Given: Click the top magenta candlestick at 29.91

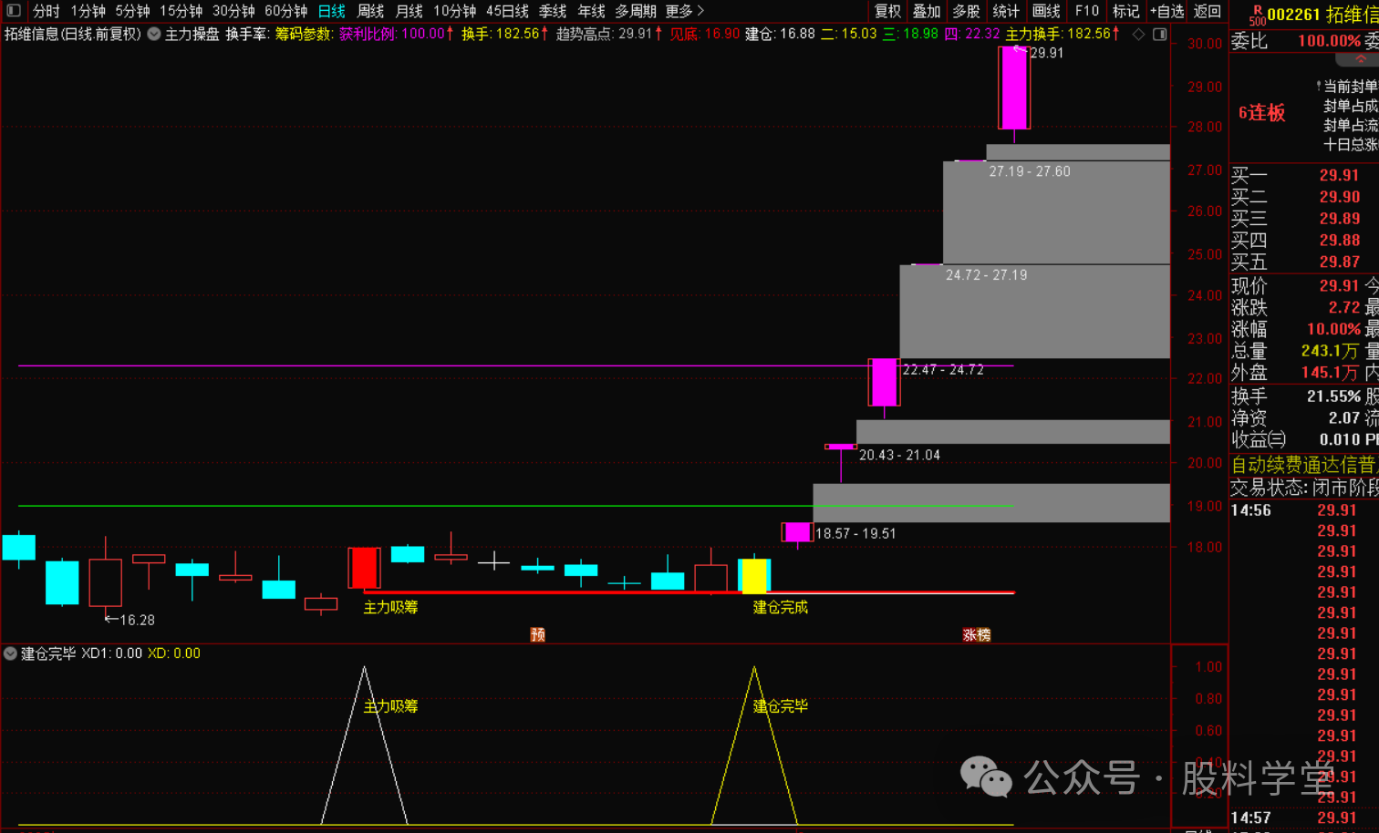Looking at the screenshot, I should click(x=1014, y=87).
